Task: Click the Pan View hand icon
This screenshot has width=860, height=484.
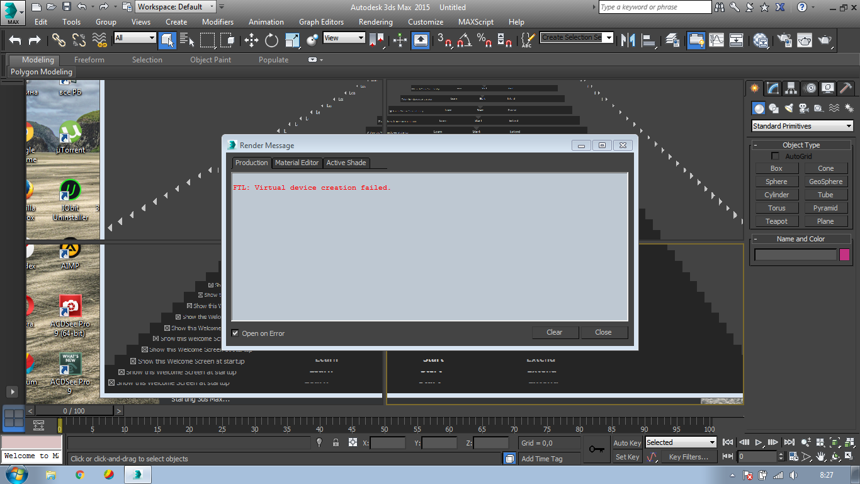Action: [x=821, y=456]
